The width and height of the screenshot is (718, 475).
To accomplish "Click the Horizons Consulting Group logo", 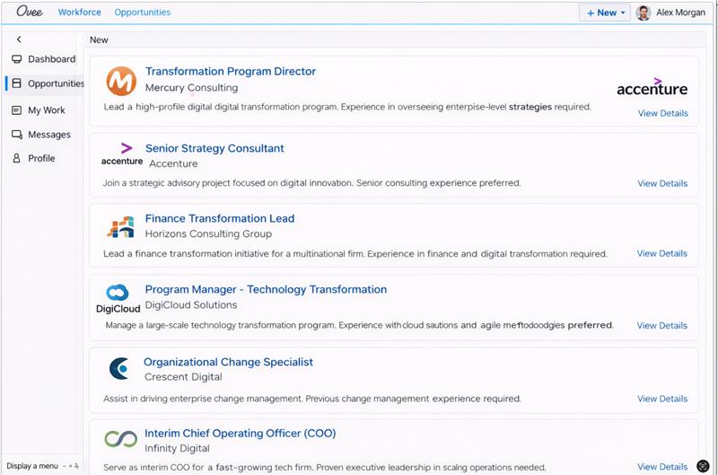I will pyautogui.click(x=120, y=226).
